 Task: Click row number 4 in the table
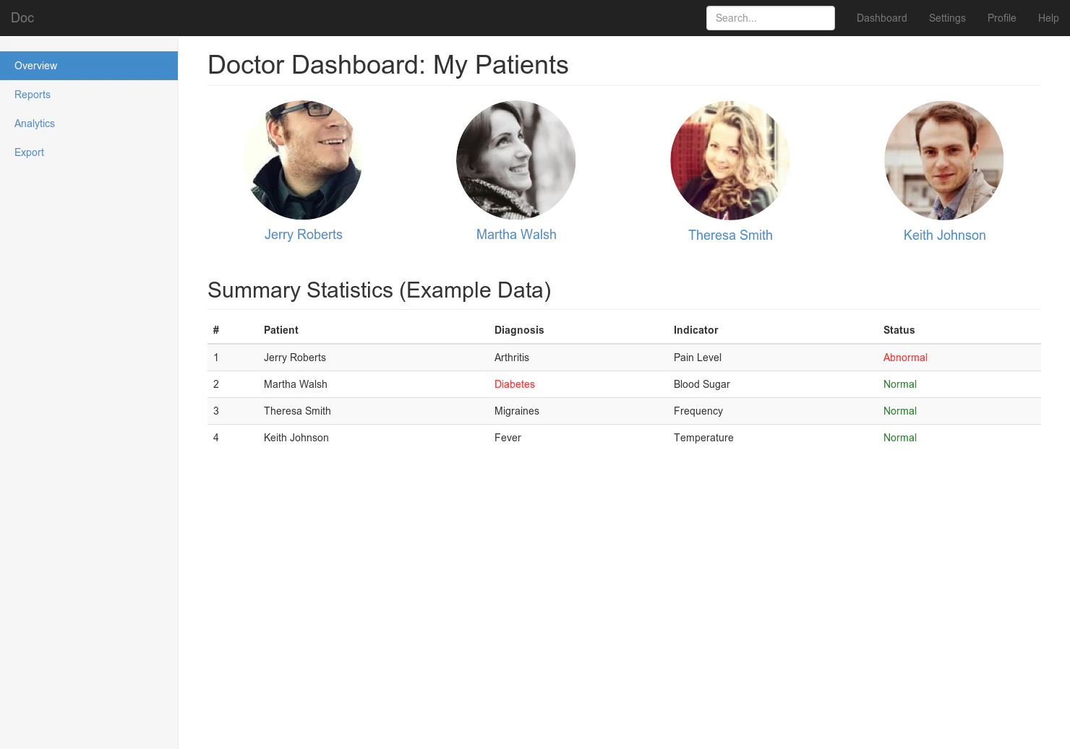click(x=216, y=438)
